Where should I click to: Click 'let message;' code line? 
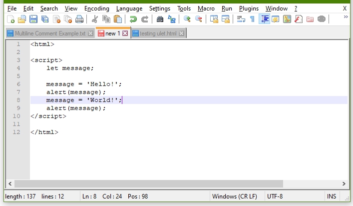(70, 68)
